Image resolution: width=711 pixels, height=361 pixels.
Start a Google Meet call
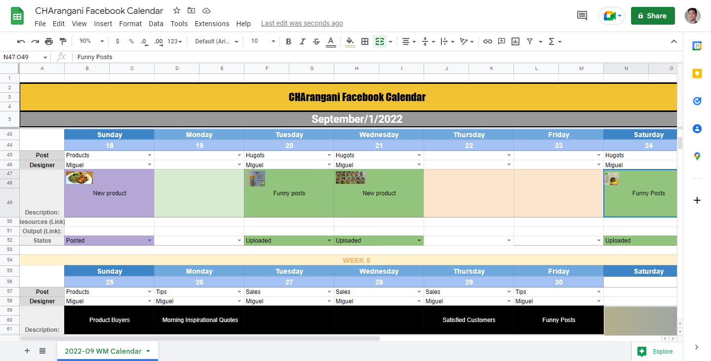point(612,16)
